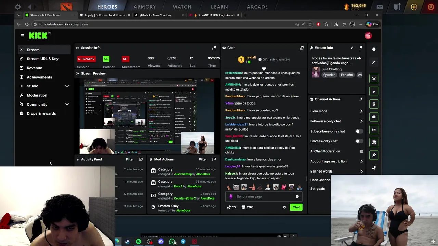Screen dimensions: 438x246
Task: Click the pencil icon in right sidebar
Action: 374,62
